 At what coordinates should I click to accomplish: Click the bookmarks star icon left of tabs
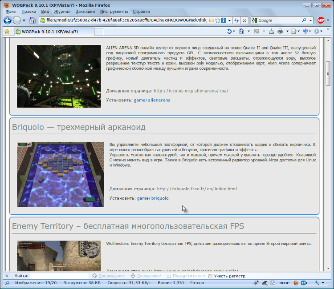point(7,32)
